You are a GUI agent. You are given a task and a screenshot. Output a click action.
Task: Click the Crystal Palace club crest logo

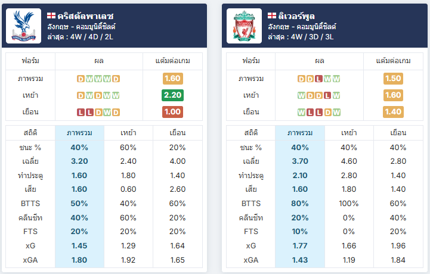[x=24, y=26]
